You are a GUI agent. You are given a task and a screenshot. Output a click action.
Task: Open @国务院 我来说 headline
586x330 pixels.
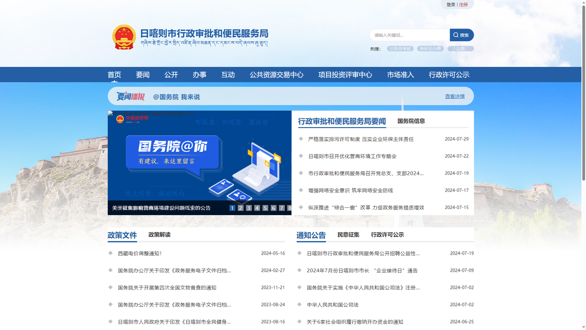point(177,97)
